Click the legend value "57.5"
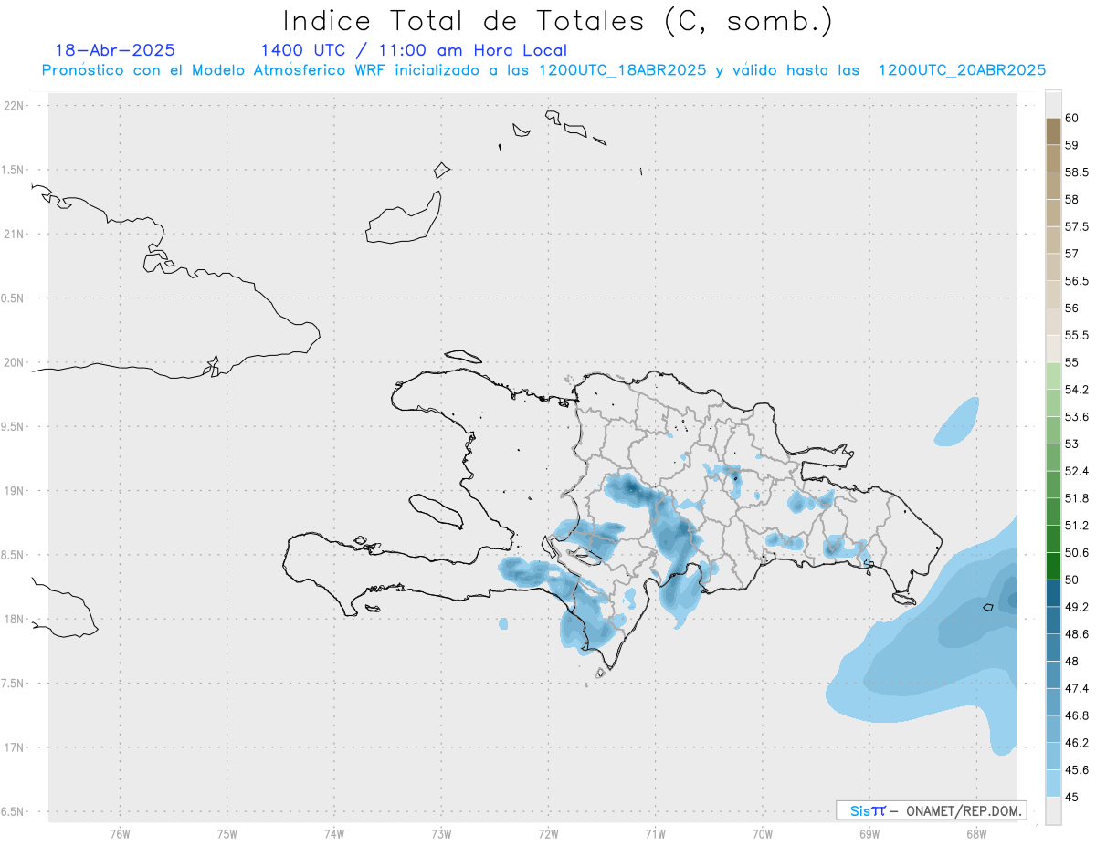The height and width of the screenshot is (846, 1096). coord(1077,226)
